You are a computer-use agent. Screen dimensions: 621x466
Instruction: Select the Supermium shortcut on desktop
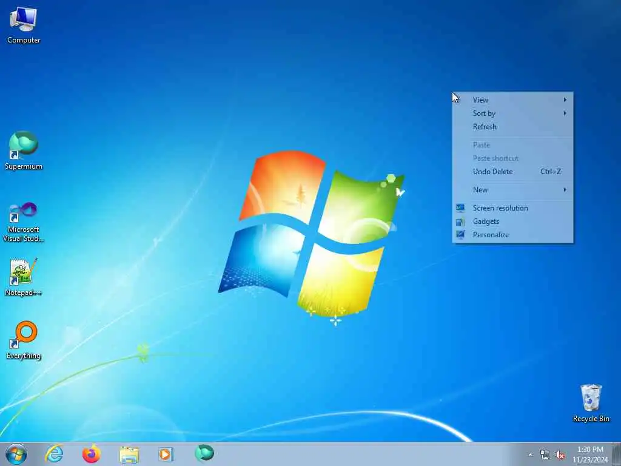tap(24, 150)
